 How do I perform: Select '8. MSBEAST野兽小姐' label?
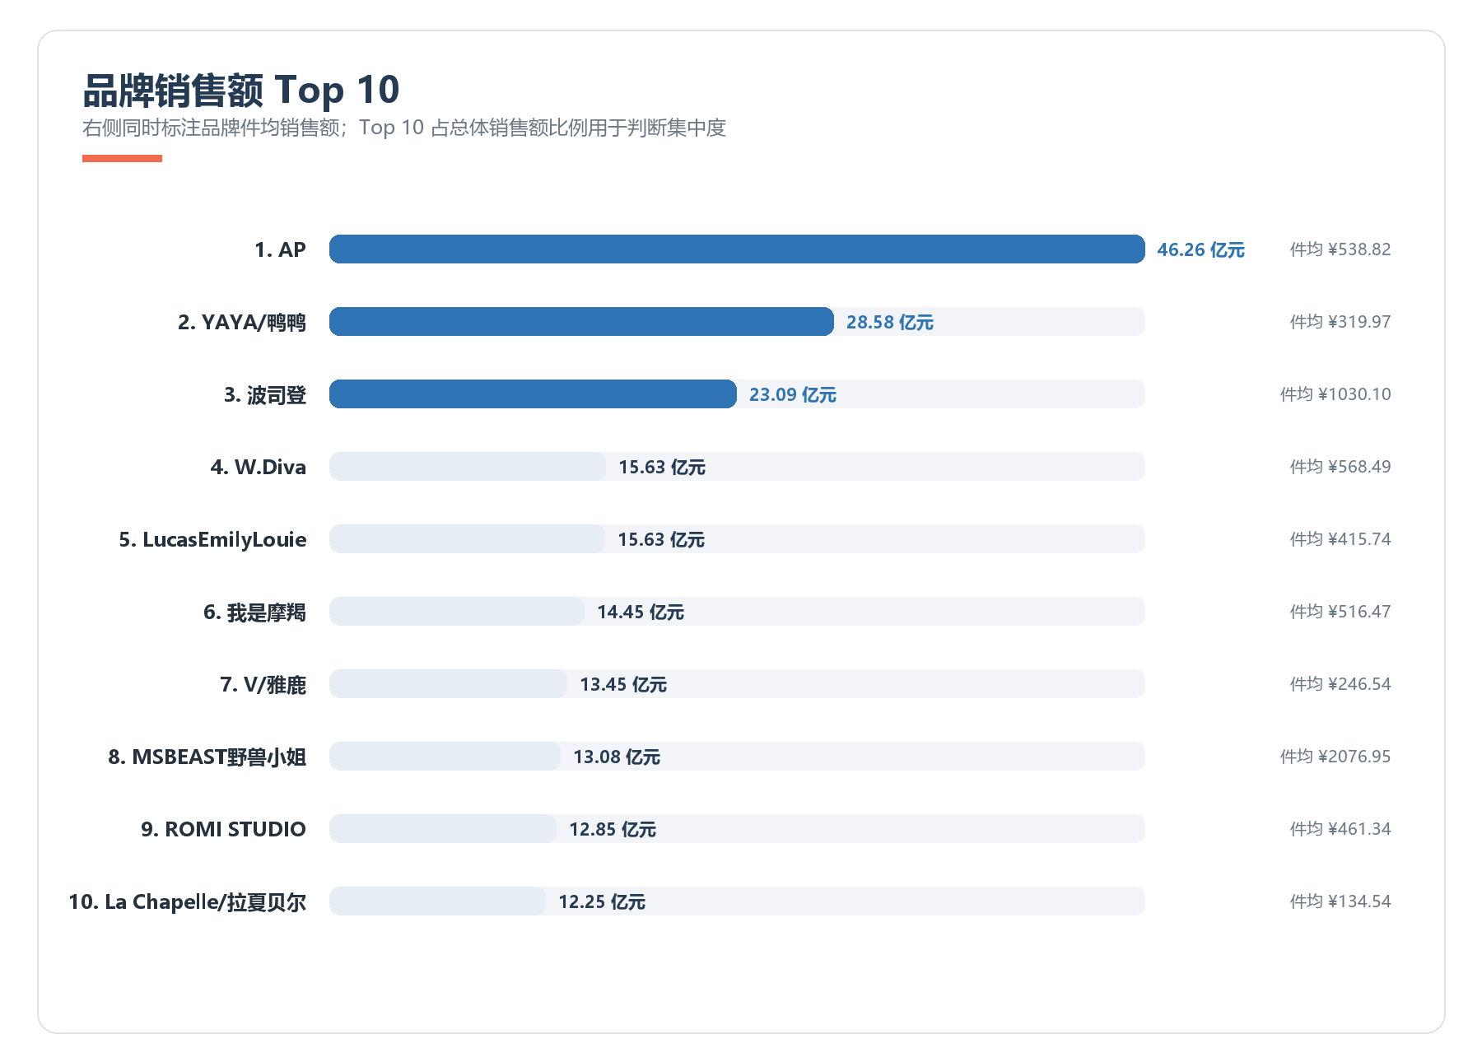pyautogui.click(x=207, y=757)
